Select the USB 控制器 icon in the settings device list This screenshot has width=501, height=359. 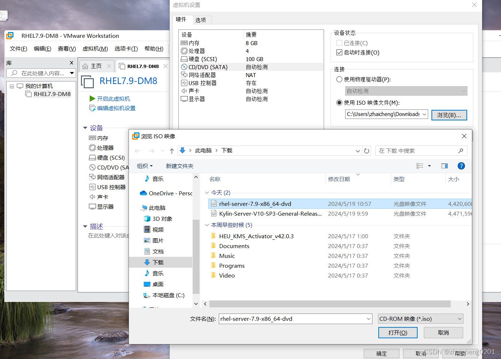184,83
